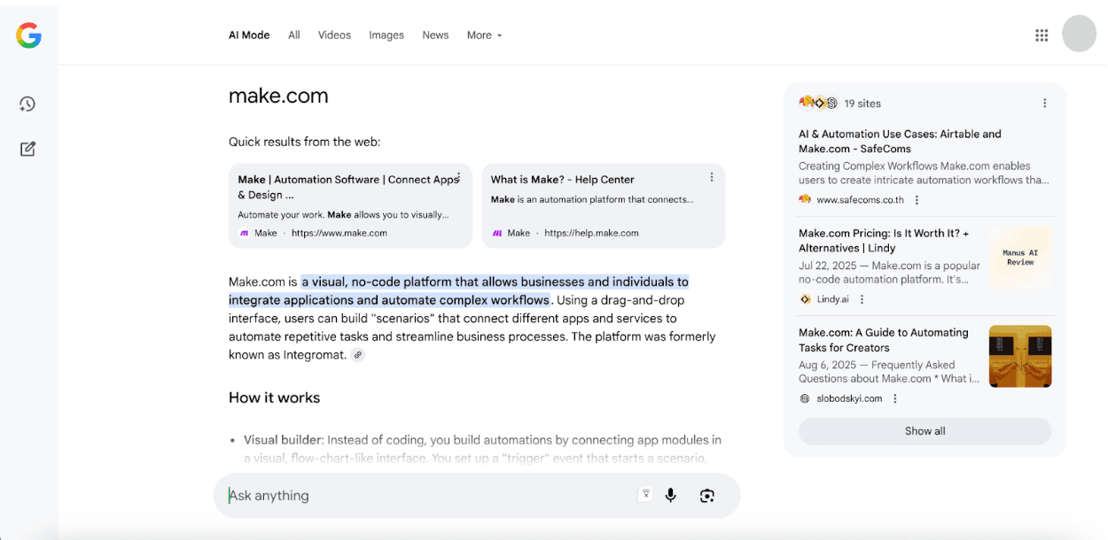Open the three-dot menu on 'What is Make?' card
The image size is (1108, 540).
click(712, 176)
